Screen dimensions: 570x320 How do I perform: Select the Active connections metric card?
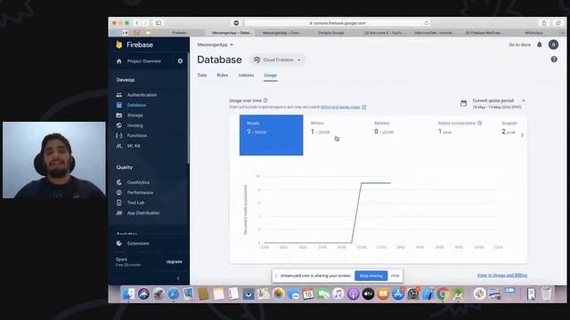coord(461,135)
